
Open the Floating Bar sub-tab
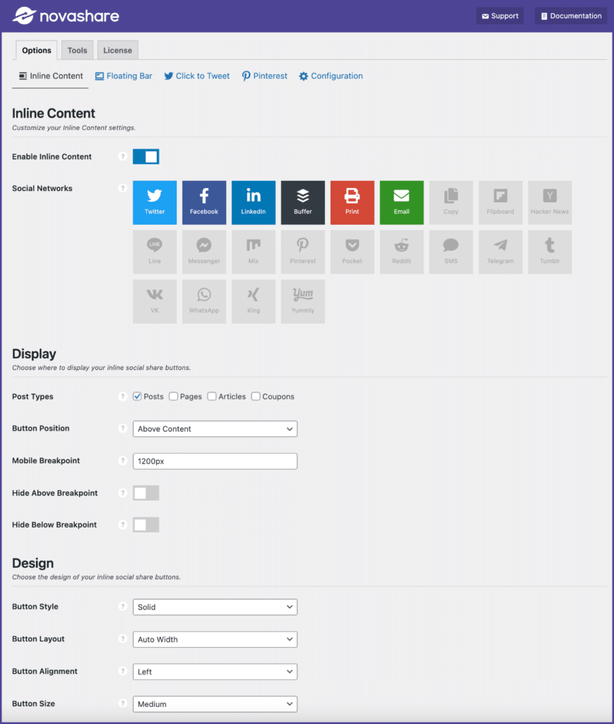(x=124, y=76)
